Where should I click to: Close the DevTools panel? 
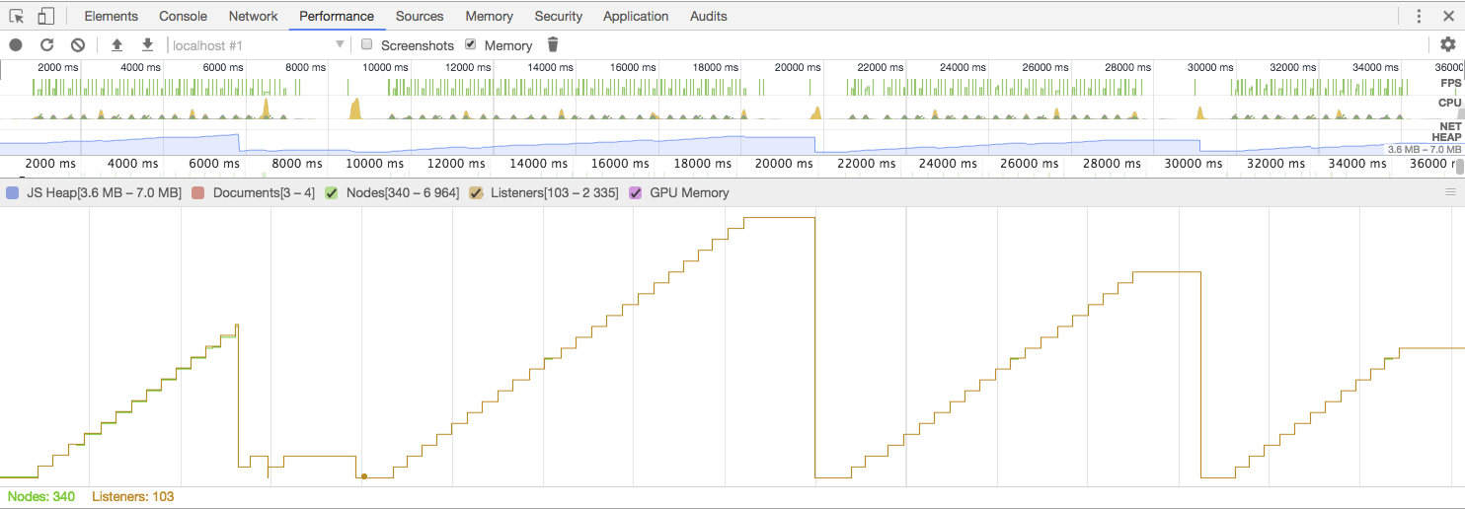(x=1448, y=16)
